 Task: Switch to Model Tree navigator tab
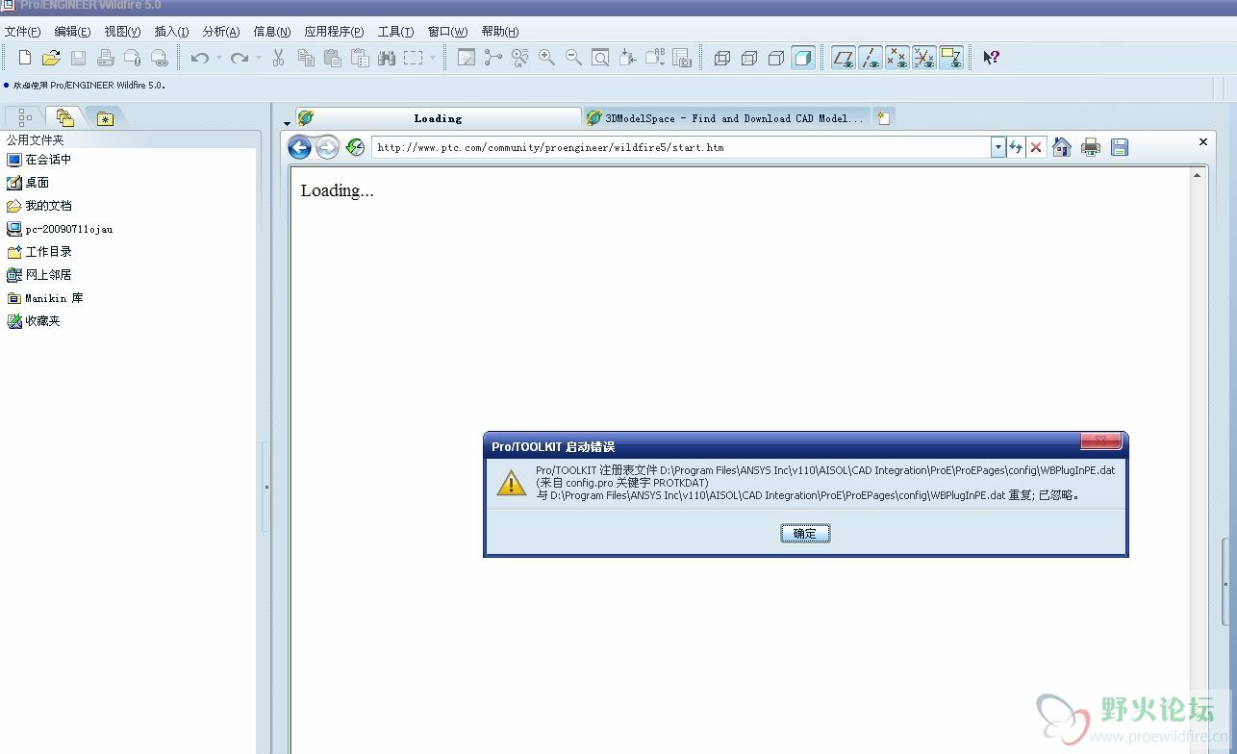point(25,117)
